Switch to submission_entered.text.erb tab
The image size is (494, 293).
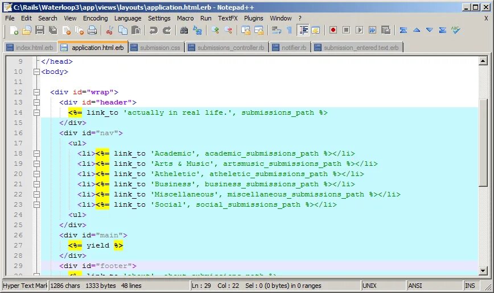(x=357, y=48)
